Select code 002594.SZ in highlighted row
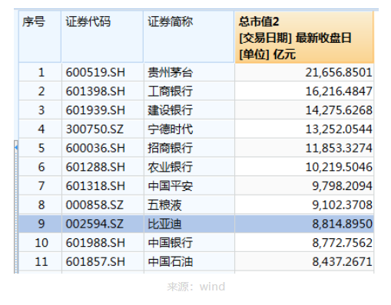Image resolution: width=391 pixels, height=305 pixels. tap(94, 224)
